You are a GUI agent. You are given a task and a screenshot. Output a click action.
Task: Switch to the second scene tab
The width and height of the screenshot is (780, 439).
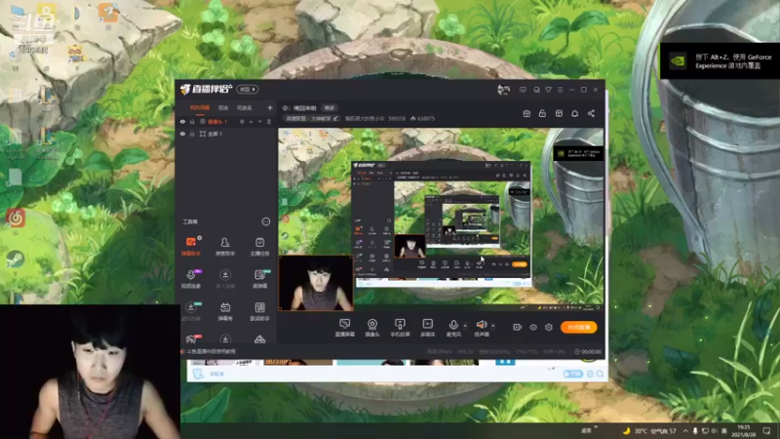pos(223,107)
